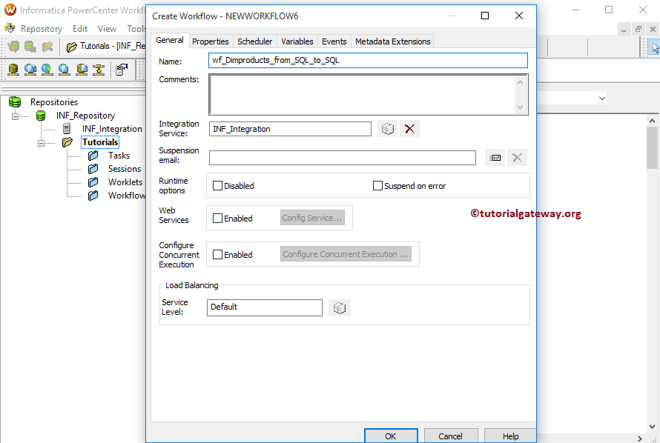Click the globe with stacked documents icon

[30, 70]
